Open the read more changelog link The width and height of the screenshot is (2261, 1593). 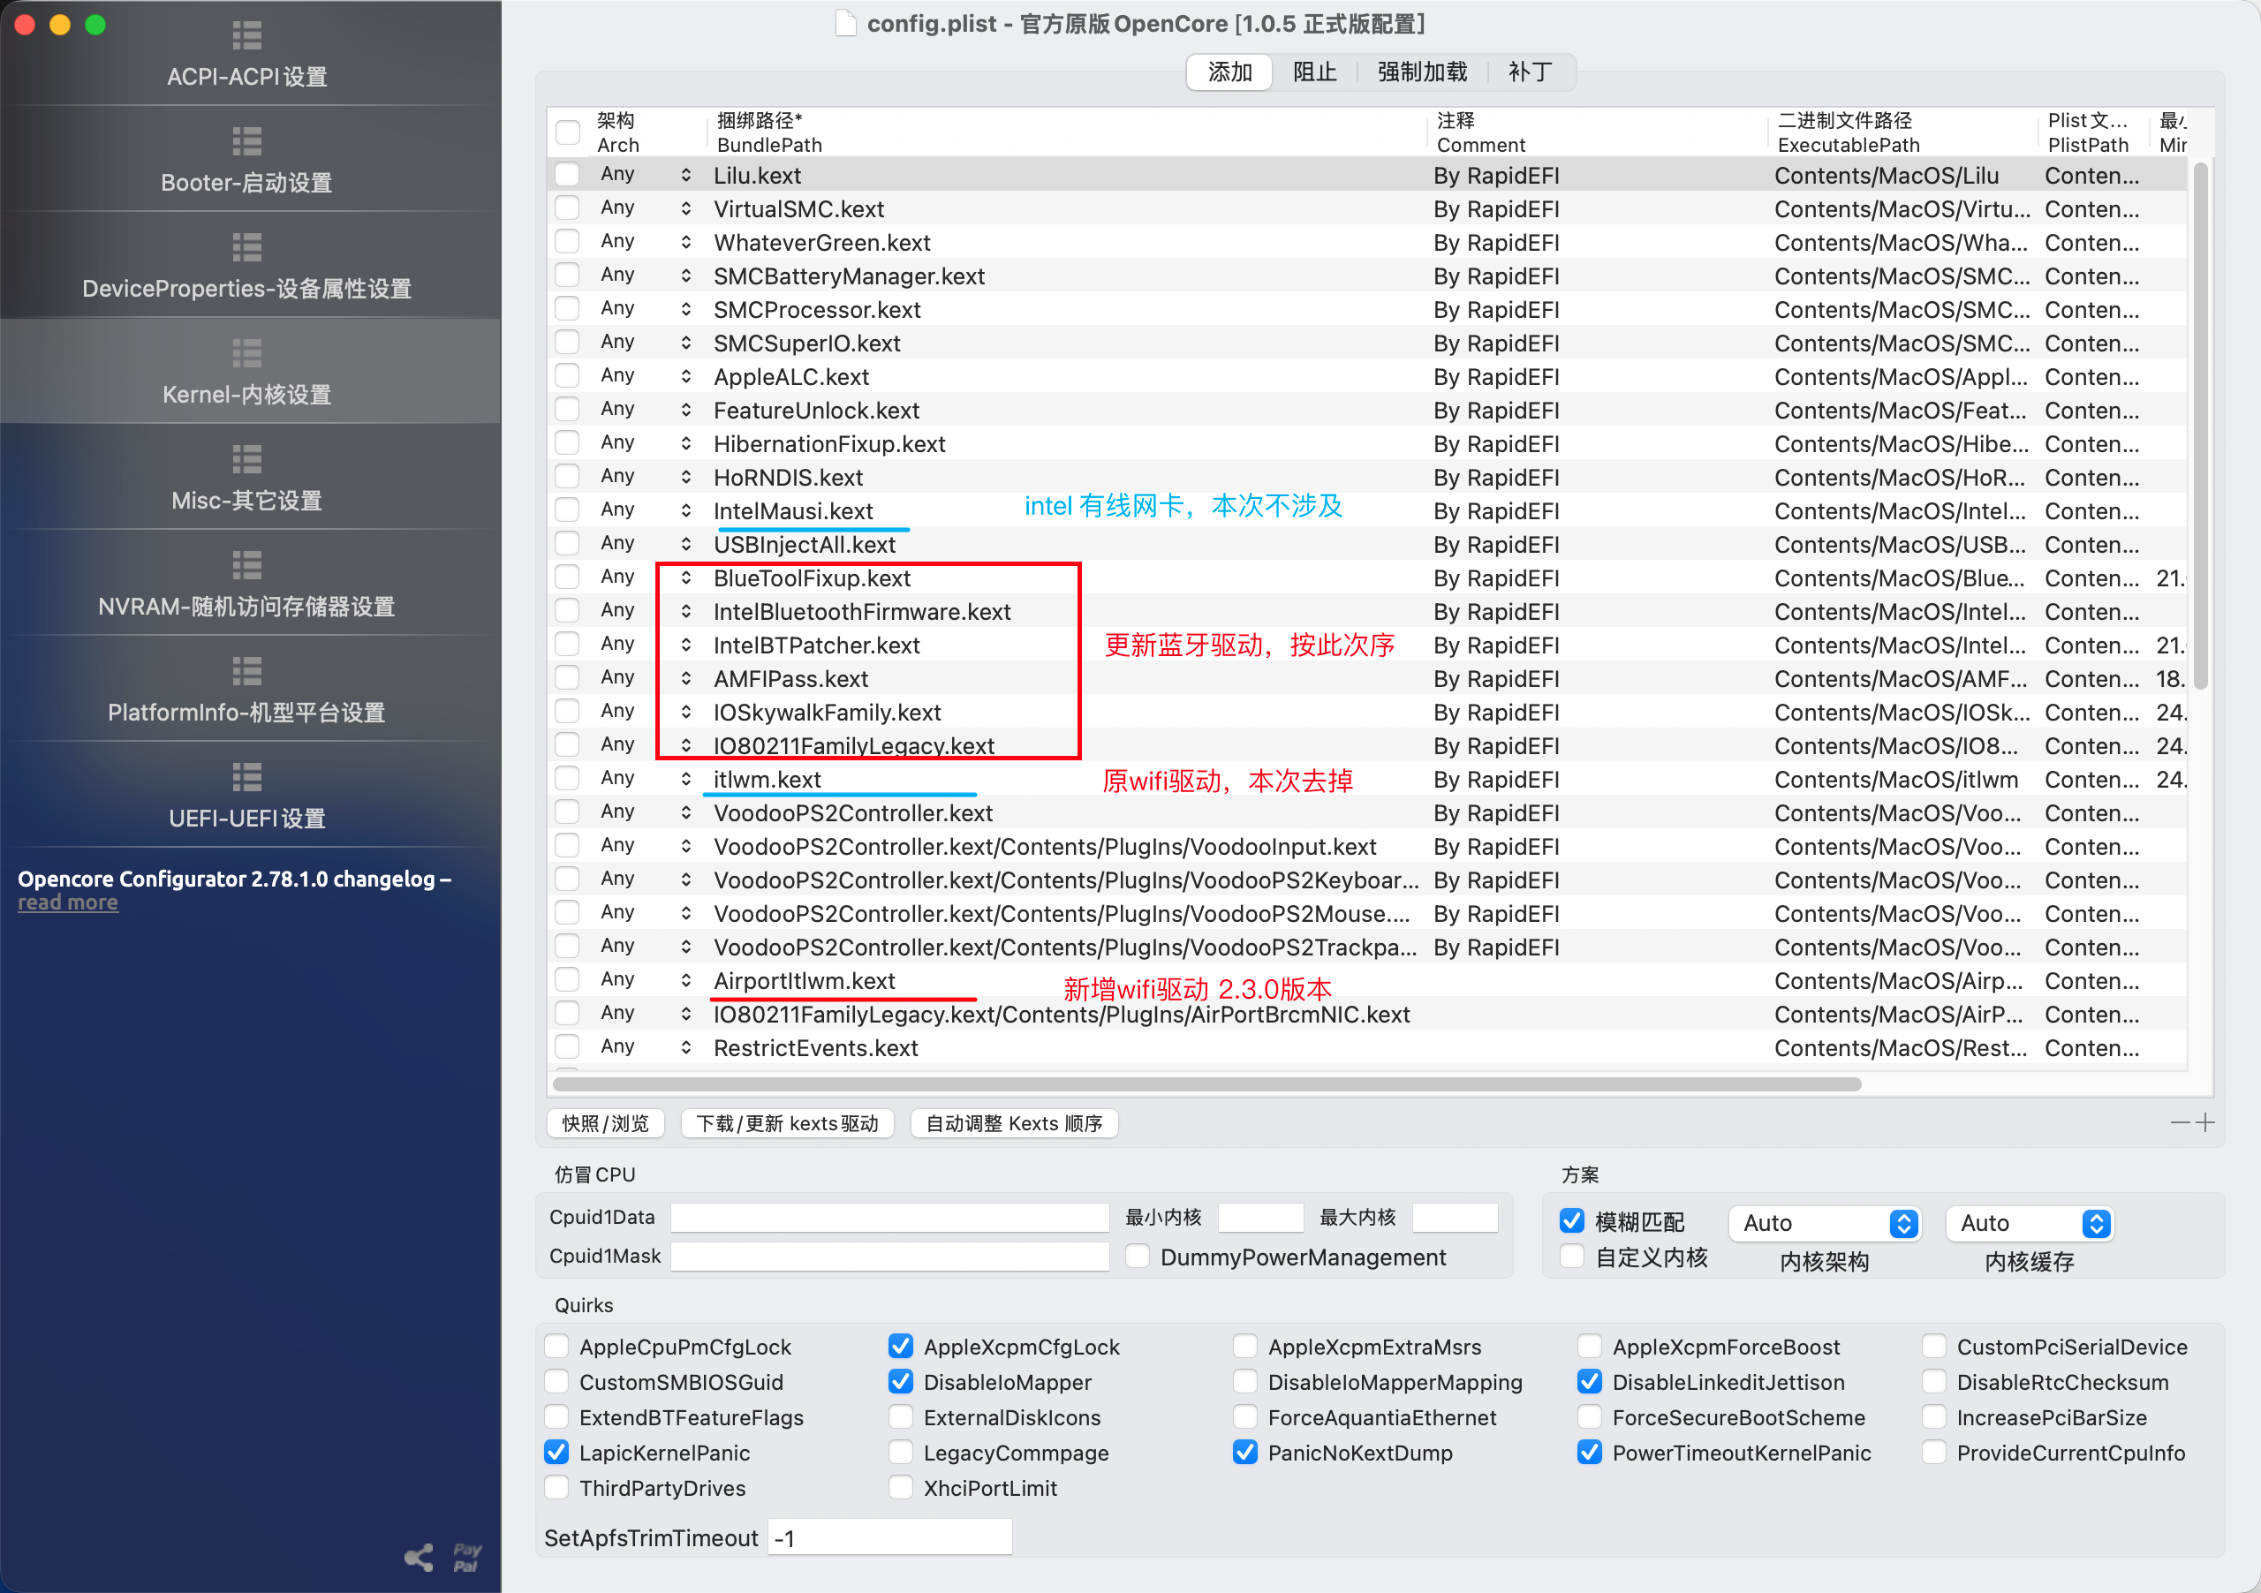[x=68, y=902]
